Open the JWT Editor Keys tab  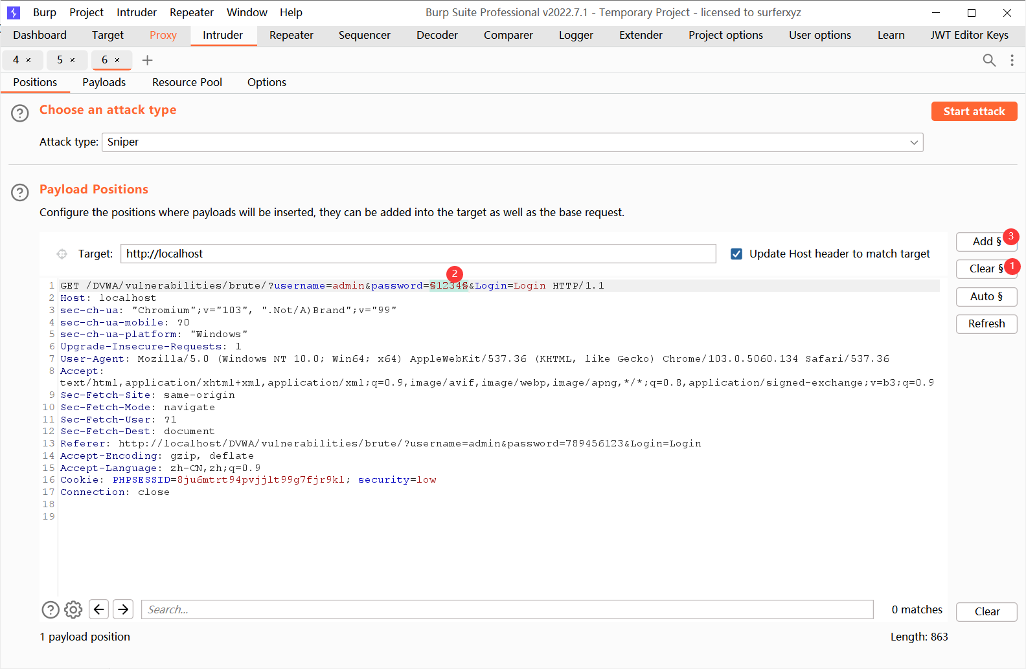click(x=970, y=36)
